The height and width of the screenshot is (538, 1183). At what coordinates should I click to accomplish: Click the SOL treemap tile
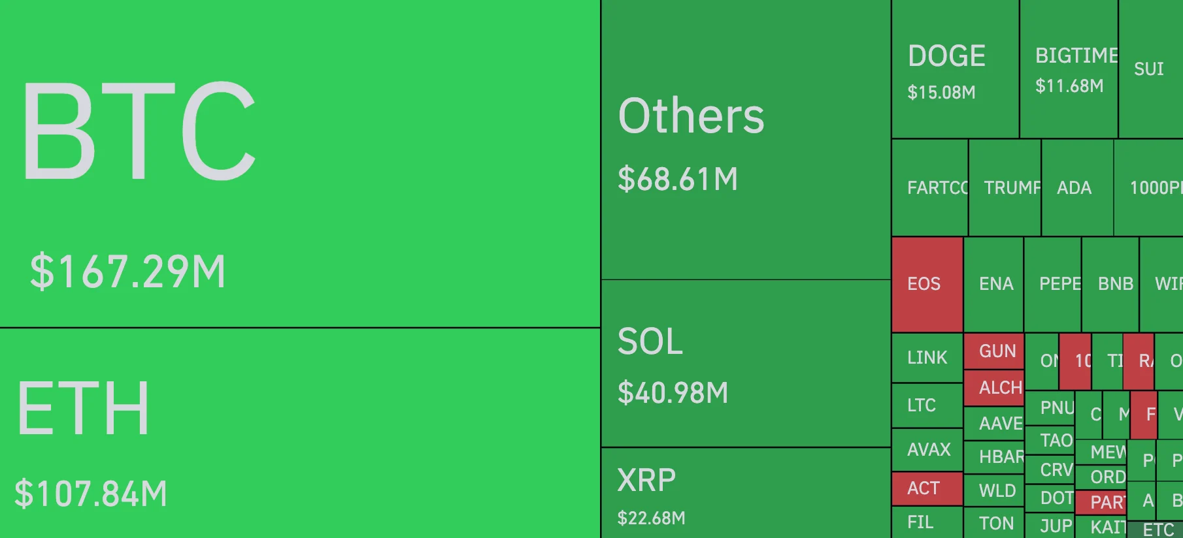click(746, 364)
